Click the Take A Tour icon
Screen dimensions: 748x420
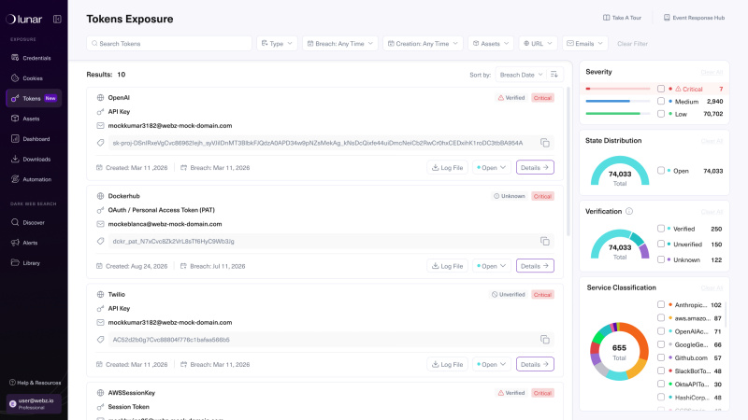coord(606,18)
